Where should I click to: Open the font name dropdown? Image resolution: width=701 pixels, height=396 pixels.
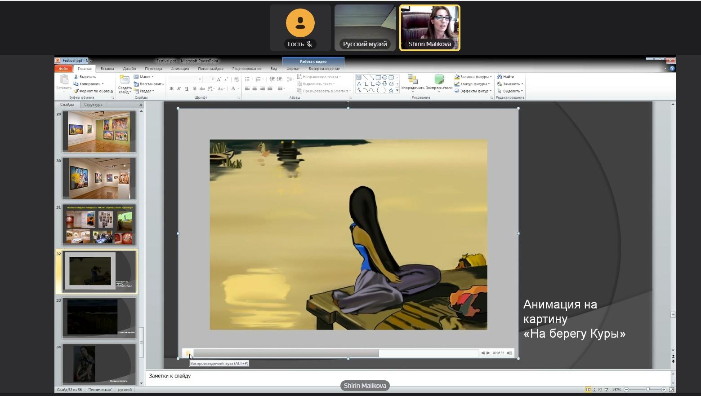coord(200,79)
